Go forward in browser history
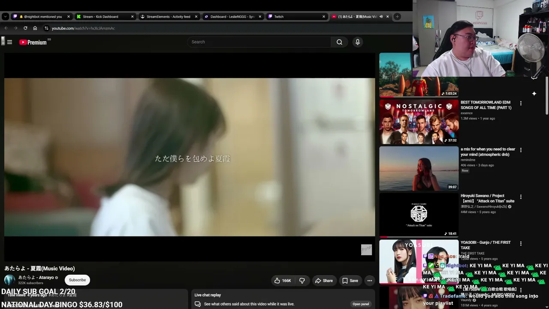The height and width of the screenshot is (309, 549). (15, 28)
